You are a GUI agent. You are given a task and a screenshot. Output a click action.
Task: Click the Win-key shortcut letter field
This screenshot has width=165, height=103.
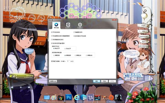tap(68, 61)
